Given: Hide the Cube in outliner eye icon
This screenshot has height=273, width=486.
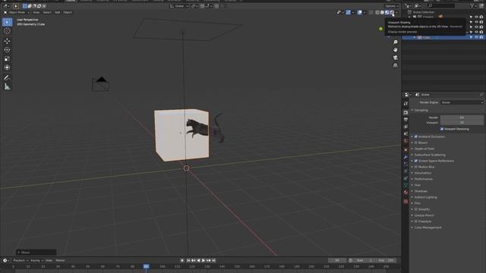Looking at the screenshot, I should [x=476, y=37].
